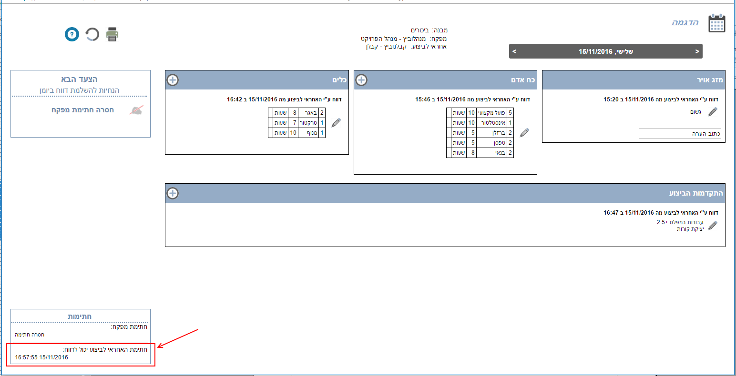This screenshot has height=376, width=736.
Task: Click pencil icon beside the כלים table
Action: click(x=336, y=123)
